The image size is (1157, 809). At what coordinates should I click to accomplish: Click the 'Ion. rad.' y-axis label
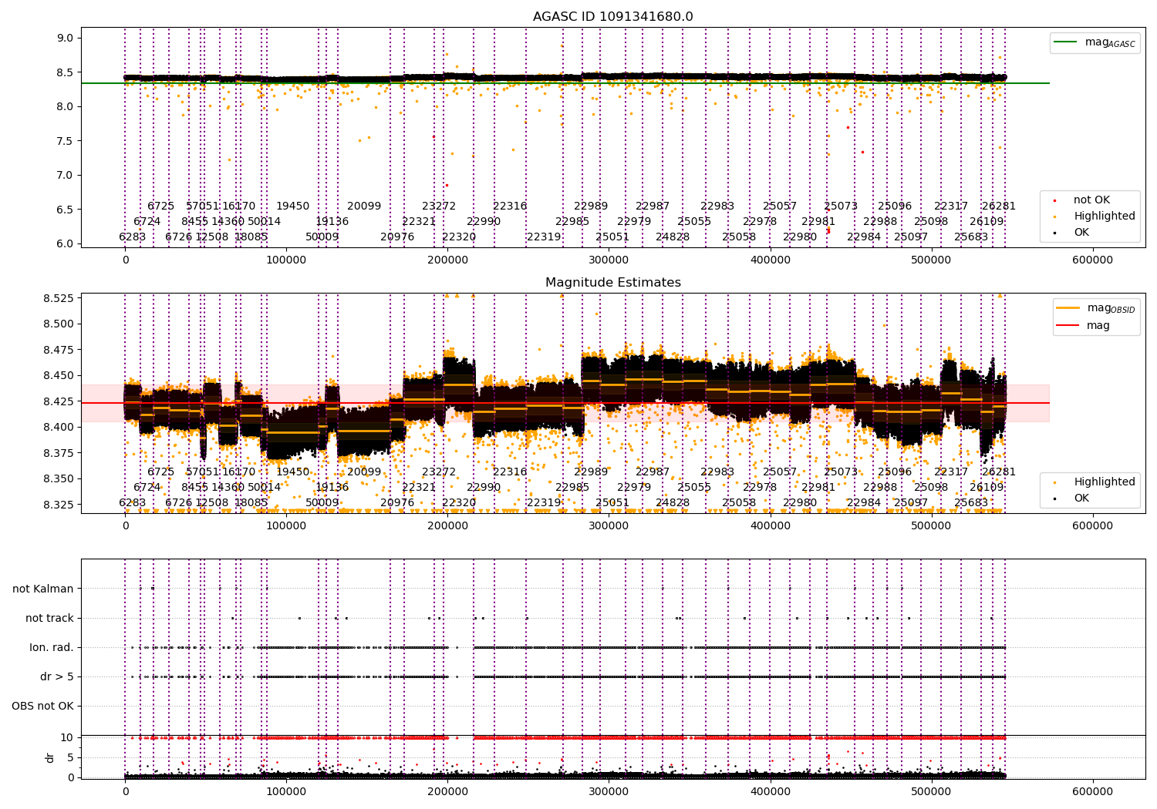point(52,647)
